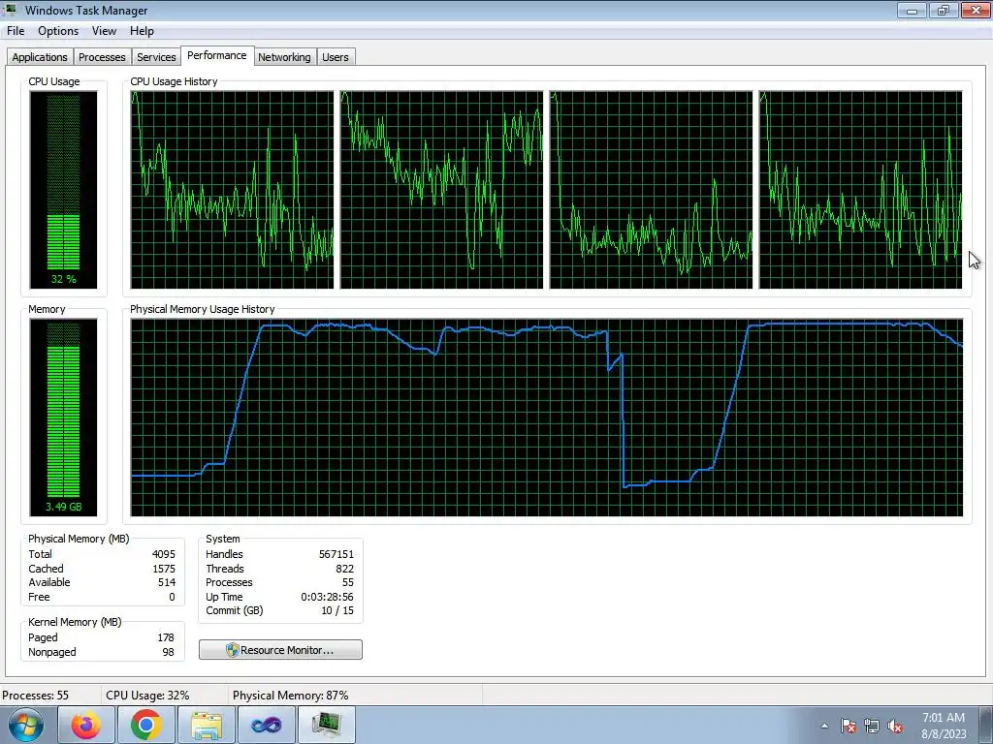Click the third CPU usage history graph
This screenshot has width=993, height=744.
(651, 190)
